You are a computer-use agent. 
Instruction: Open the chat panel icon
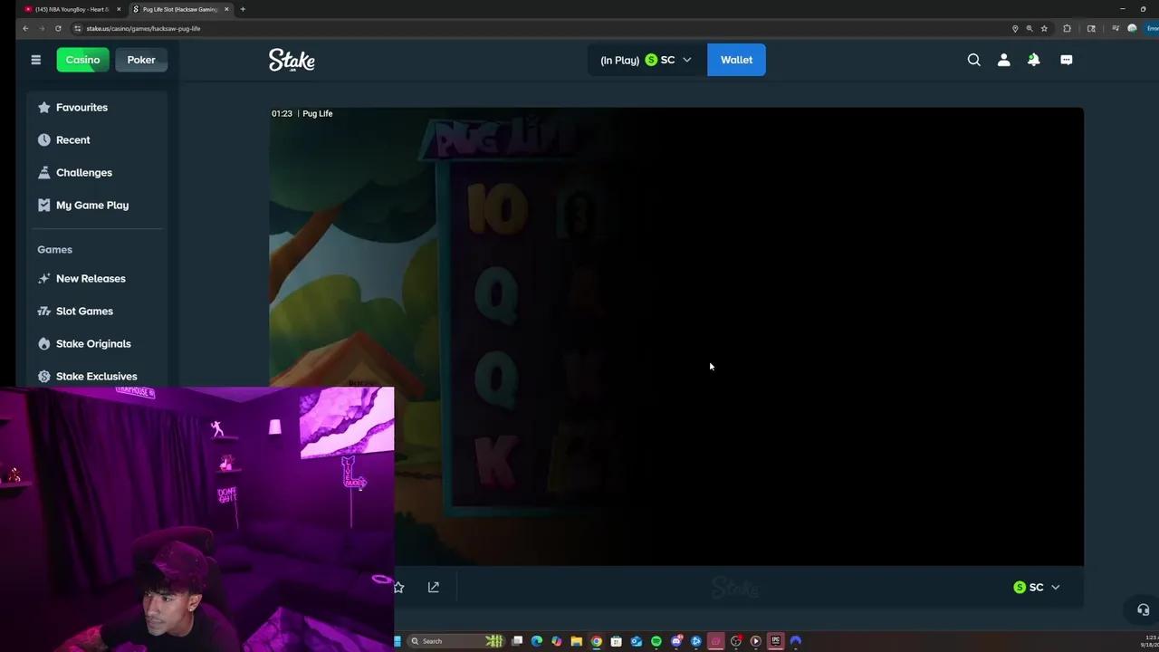(1066, 60)
